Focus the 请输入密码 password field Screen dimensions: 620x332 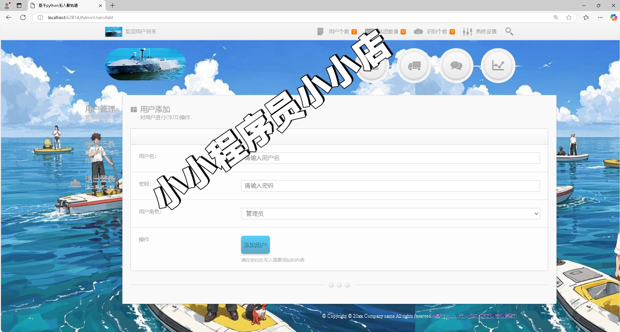[390, 186]
